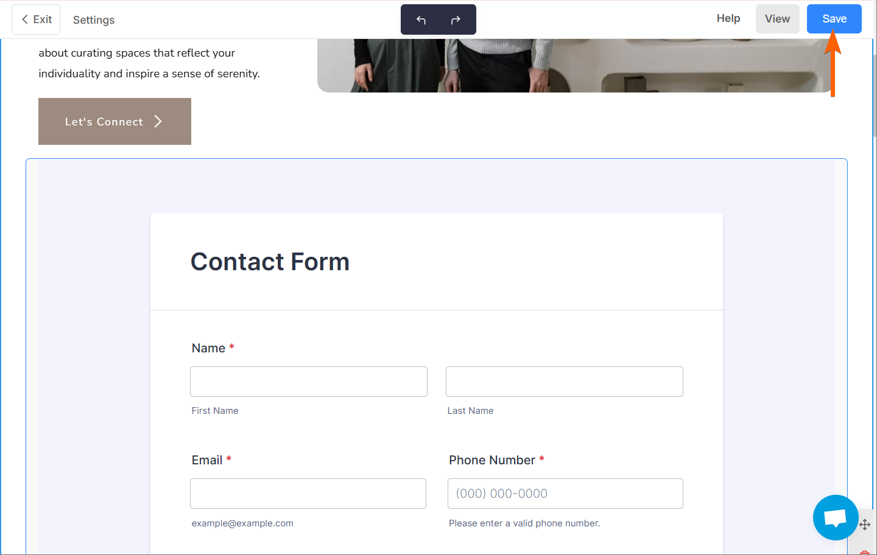
Task: Select the hero photo of people
Action: (572, 65)
